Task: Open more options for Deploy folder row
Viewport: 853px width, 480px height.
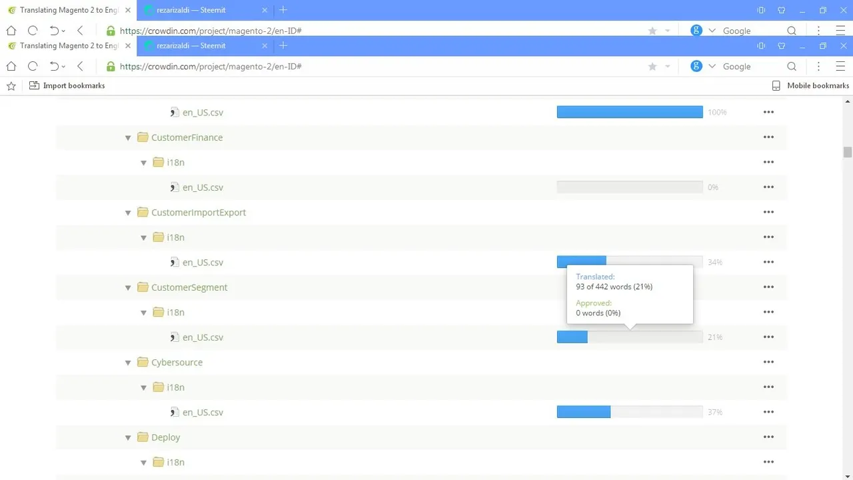Action: [768, 437]
